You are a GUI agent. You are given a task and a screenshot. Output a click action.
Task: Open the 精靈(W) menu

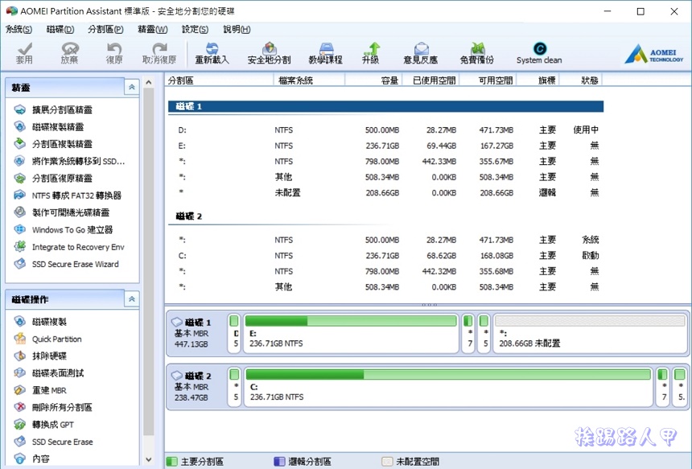click(x=153, y=30)
